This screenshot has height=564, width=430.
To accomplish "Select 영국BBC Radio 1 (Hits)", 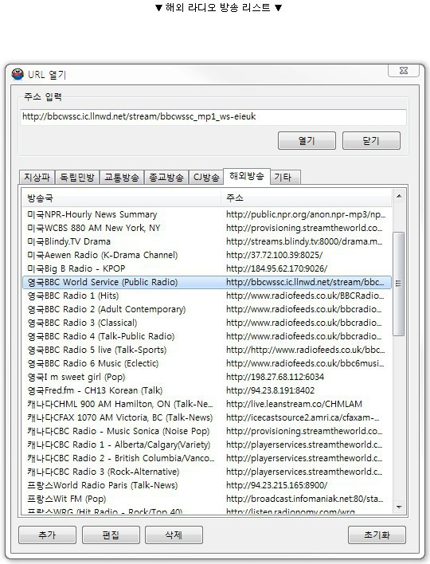I will pyautogui.click(x=206, y=296).
